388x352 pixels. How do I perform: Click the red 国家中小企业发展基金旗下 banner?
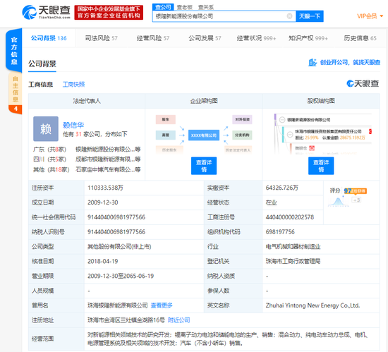pos(109,13)
